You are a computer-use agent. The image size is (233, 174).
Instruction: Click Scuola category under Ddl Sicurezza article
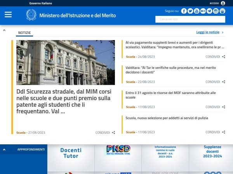pos(21,133)
